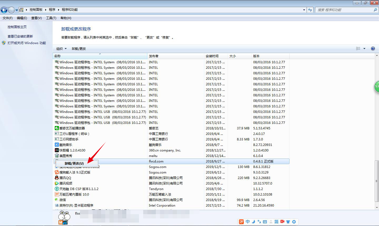Click the 腾讯QQ penguin icon
This screenshot has height=226, width=379.
coord(57,178)
